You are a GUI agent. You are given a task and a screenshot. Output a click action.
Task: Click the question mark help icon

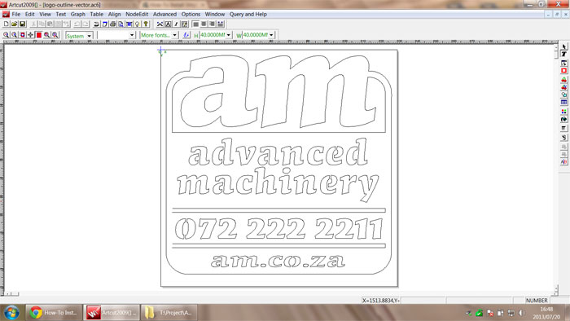click(x=146, y=24)
